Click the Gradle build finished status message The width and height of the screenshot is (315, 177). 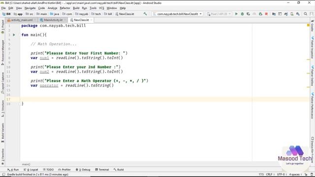(37, 175)
